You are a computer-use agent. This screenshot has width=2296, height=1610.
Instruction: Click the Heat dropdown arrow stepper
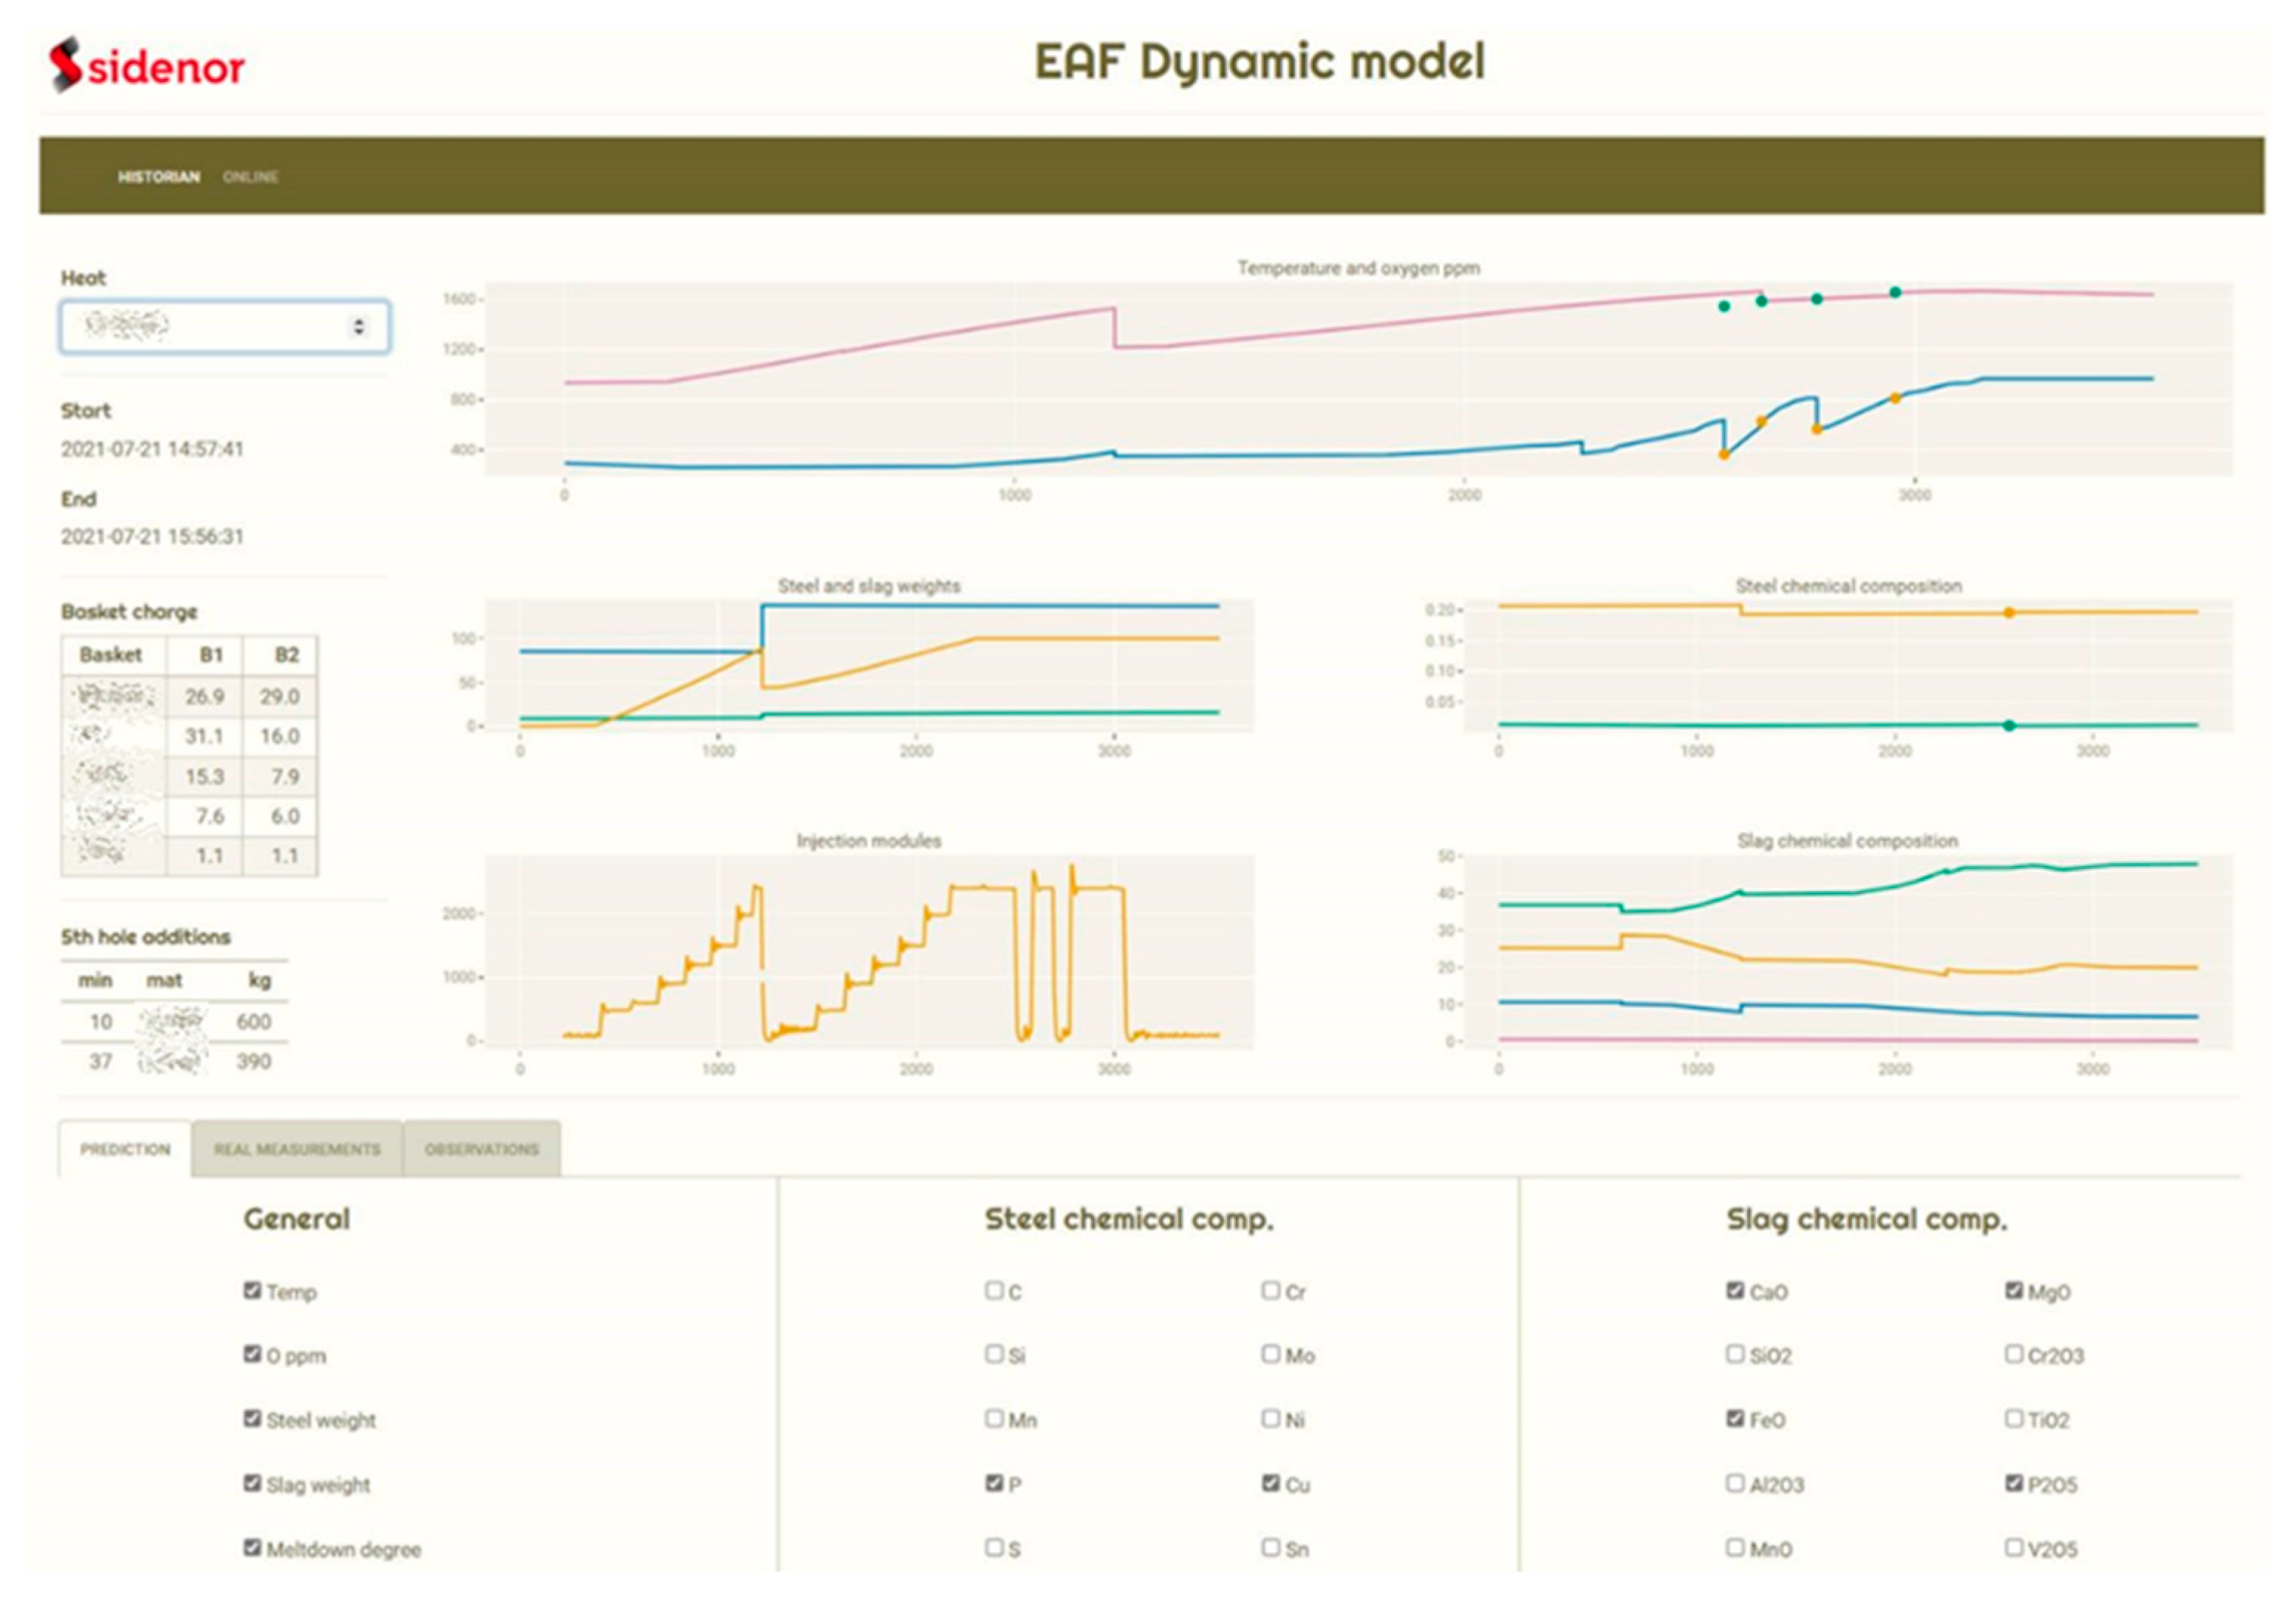coord(359,326)
